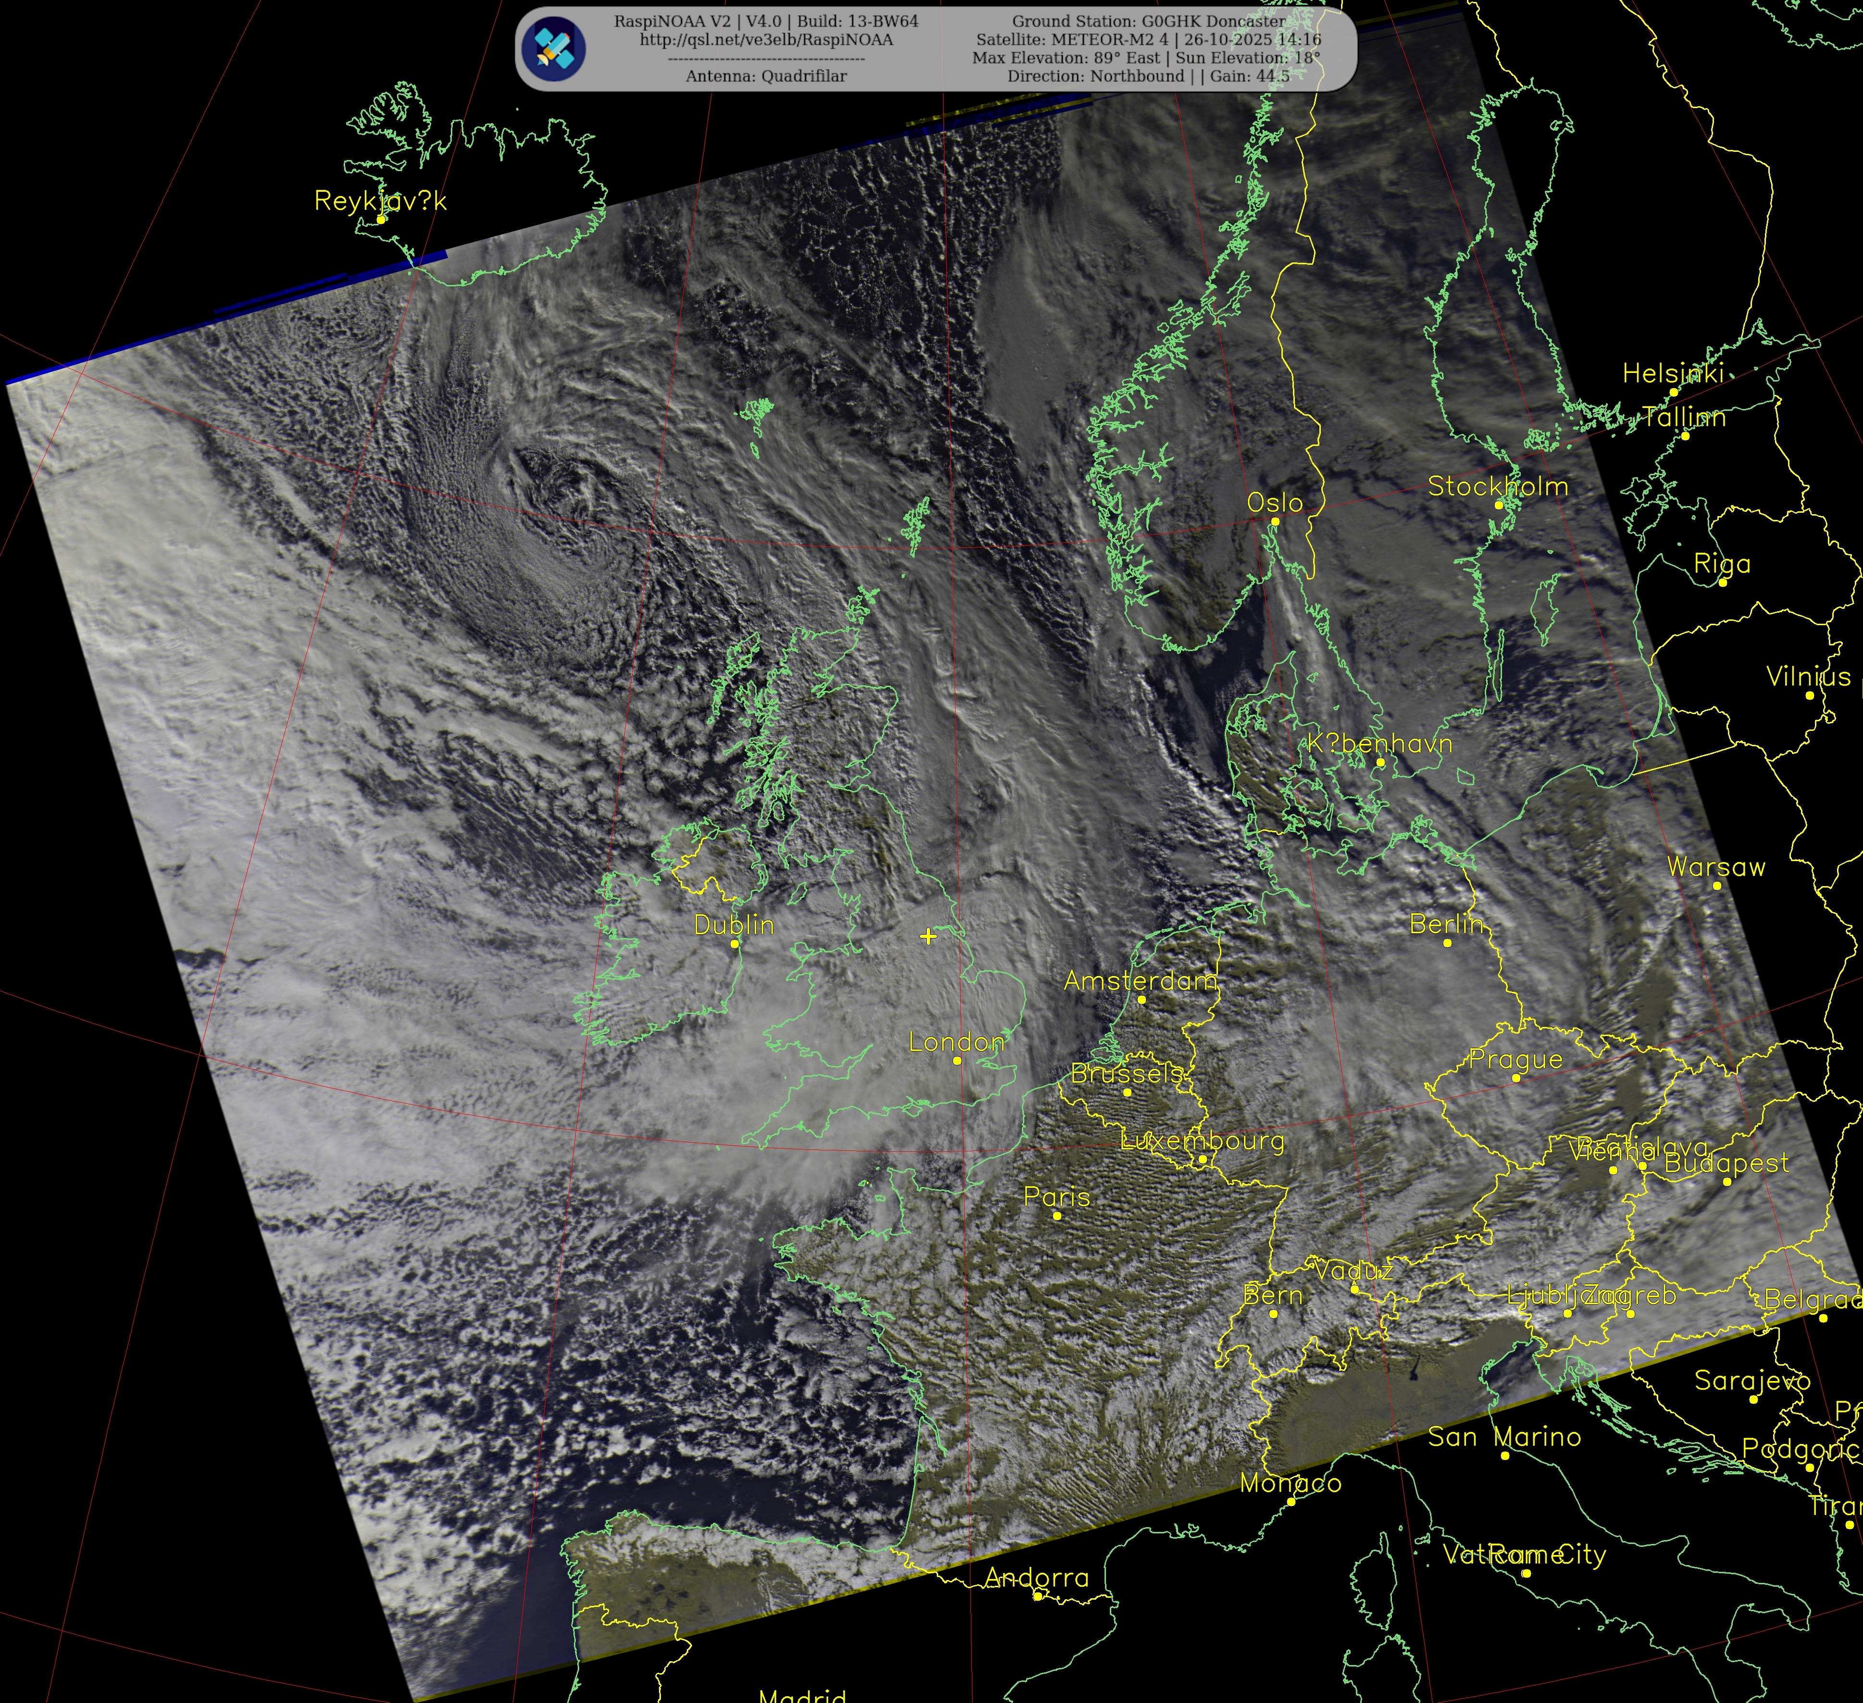This screenshot has width=1863, height=1703.
Task: Click the Prague city marker dot
Action: [1515, 1077]
